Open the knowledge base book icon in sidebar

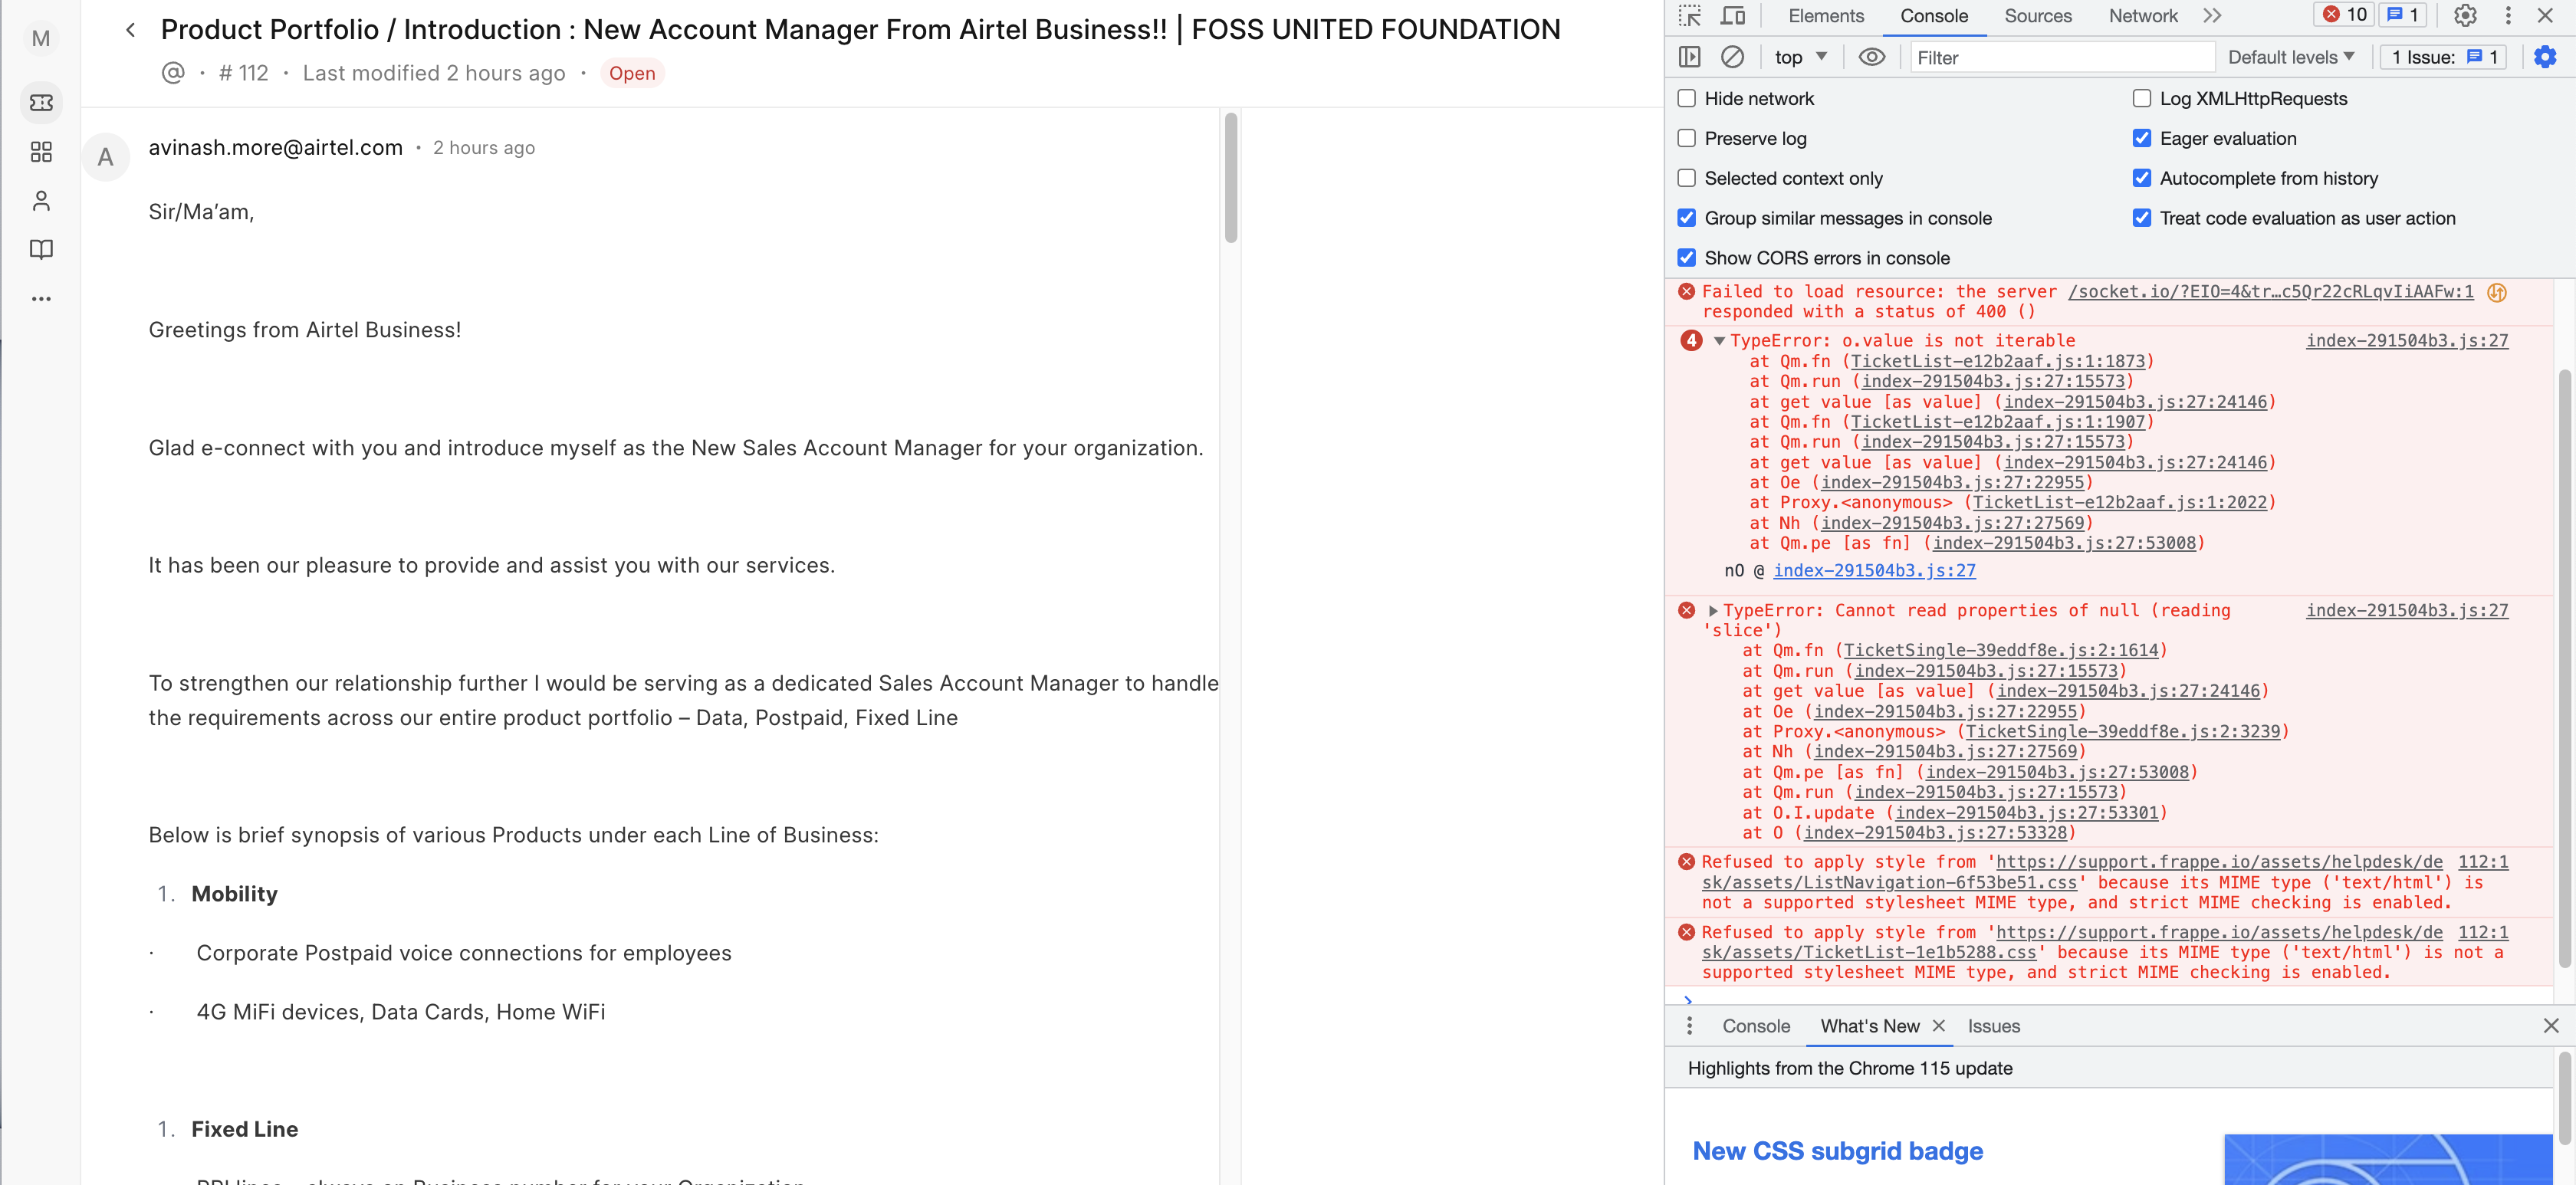point(41,249)
